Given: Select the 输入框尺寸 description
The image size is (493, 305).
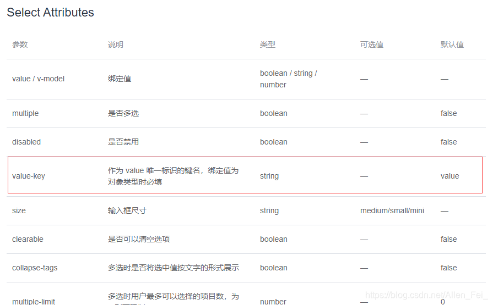Looking at the screenshot, I should coord(127,210).
